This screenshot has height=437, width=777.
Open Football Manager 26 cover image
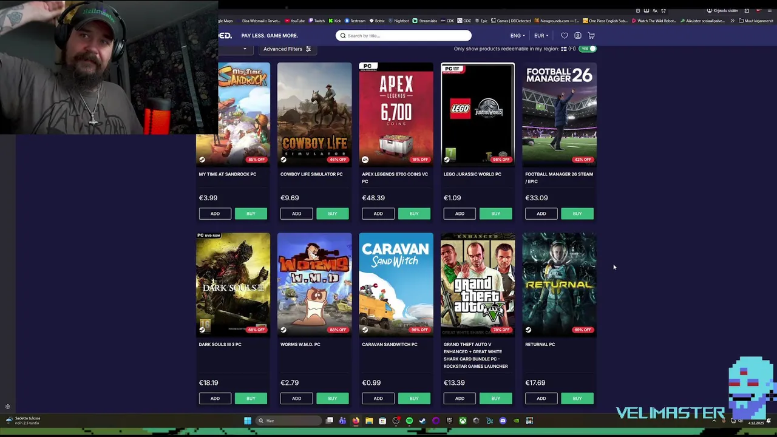[559, 114]
